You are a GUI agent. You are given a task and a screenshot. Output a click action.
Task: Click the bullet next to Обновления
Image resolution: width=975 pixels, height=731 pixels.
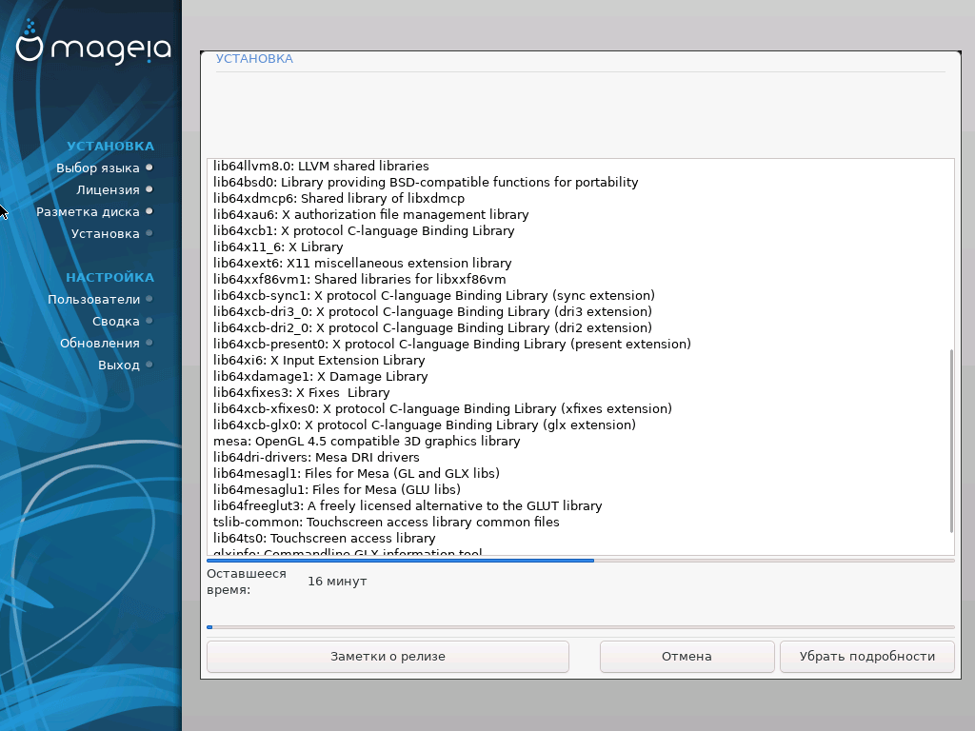pos(149,343)
